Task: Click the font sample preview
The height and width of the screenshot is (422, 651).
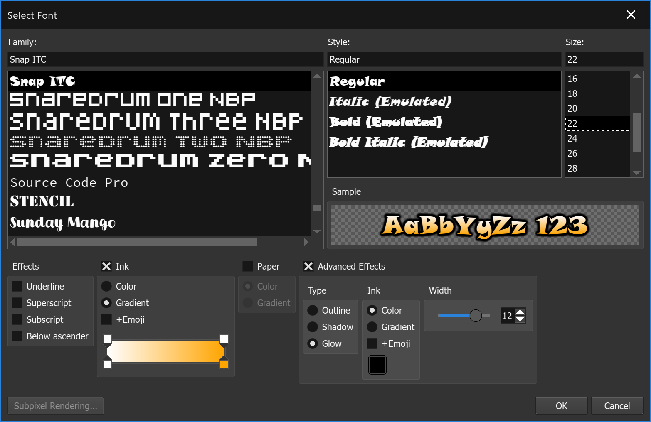Action: point(485,225)
